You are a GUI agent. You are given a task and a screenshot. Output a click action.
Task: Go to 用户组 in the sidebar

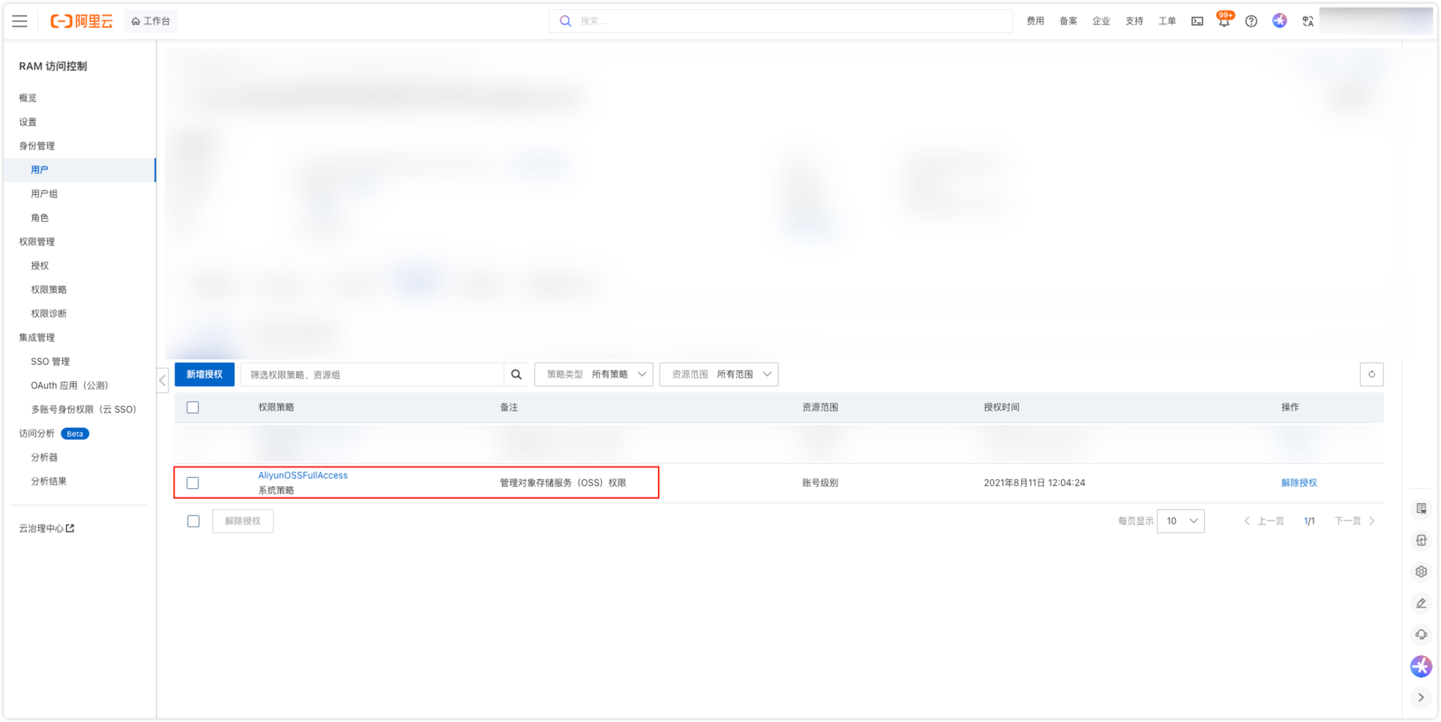point(44,194)
